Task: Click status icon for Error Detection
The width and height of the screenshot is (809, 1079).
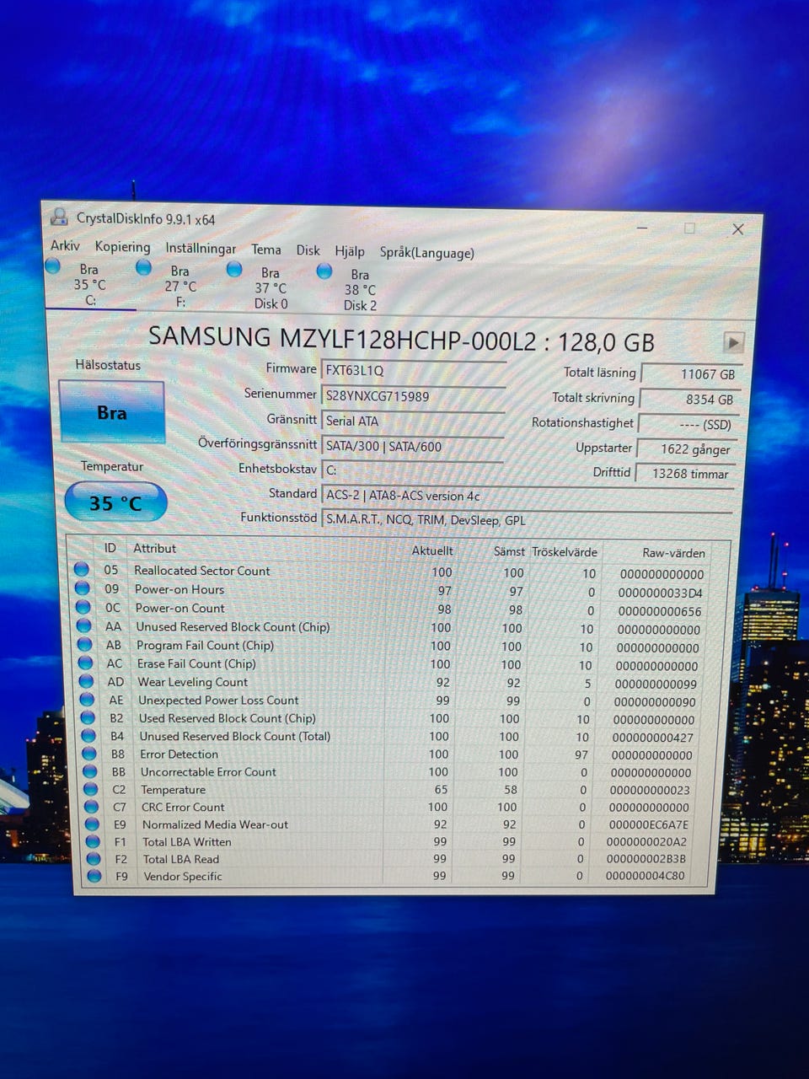Action: point(90,754)
